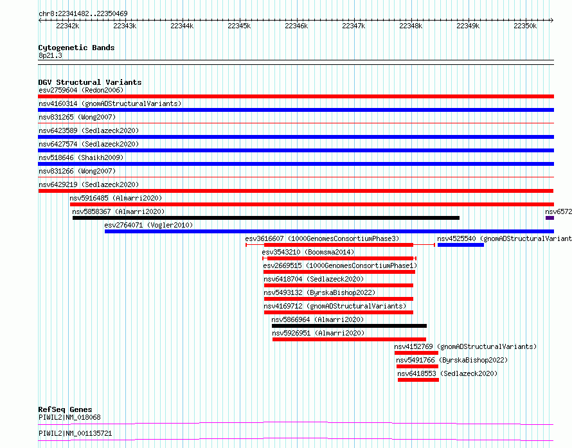Click the black bar under nsv5858367
Image resolution: width=572 pixels, height=448 pixels.
266,218
